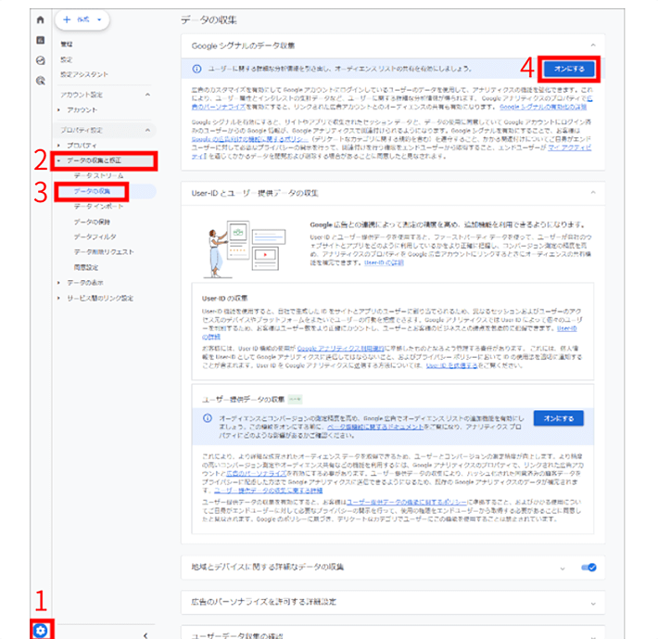
Task: Expand the サービス間のリンク設定 tree item
Action: 58,298
